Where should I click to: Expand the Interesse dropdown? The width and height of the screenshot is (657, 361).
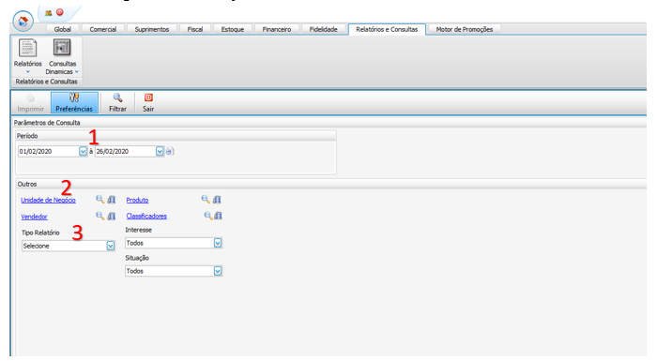click(218, 243)
